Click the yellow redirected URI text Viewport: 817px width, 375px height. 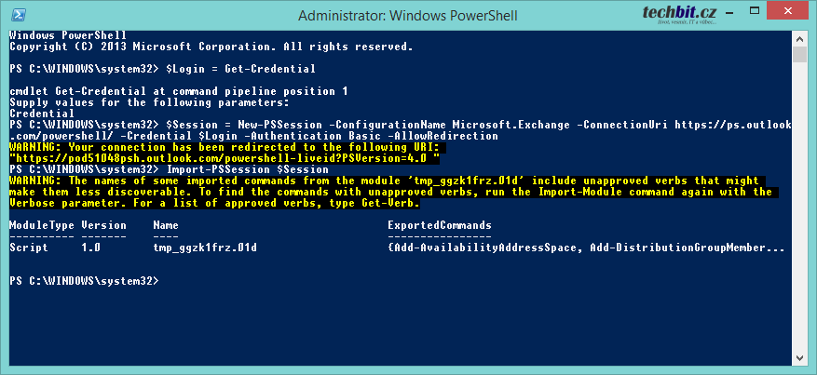(225, 159)
